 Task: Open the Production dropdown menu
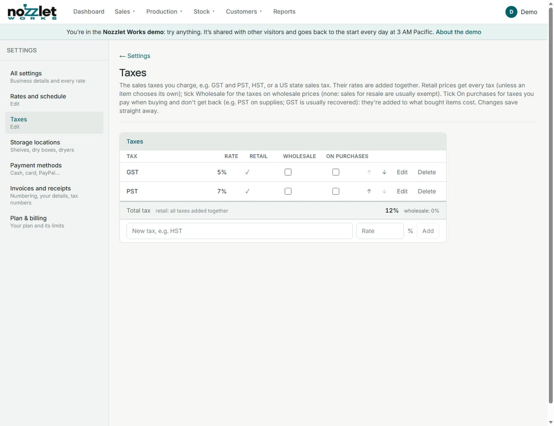[x=164, y=12]
